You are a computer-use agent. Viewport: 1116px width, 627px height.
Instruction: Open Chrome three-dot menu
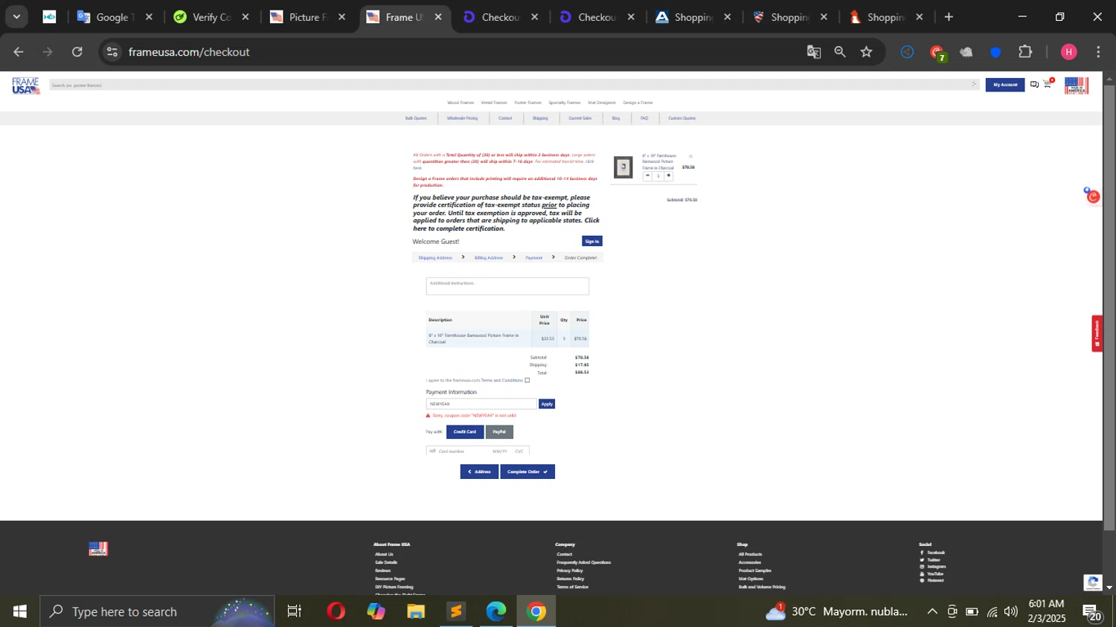1099,52
